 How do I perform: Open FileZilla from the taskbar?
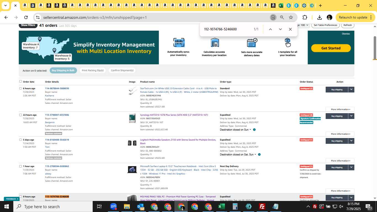coord(262,206)
